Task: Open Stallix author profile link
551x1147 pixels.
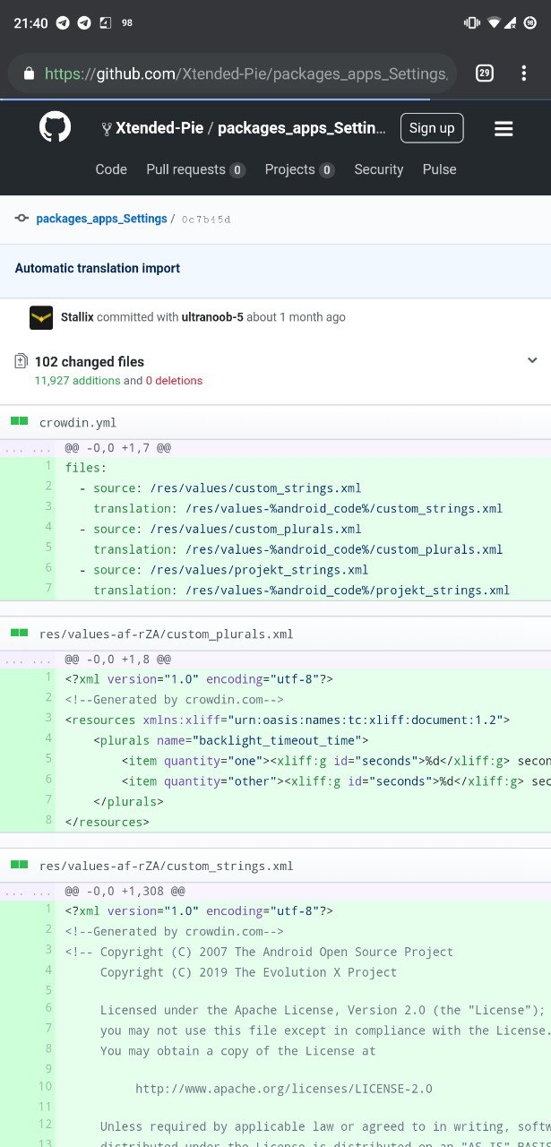Action: tap(77, 317)
